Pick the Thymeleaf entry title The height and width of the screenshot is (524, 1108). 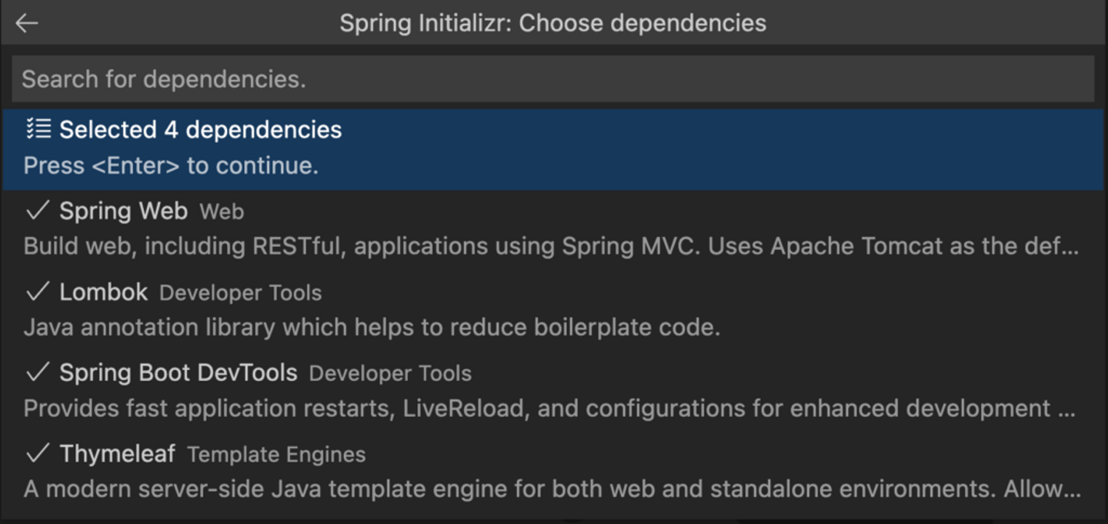tap(117, 454)
